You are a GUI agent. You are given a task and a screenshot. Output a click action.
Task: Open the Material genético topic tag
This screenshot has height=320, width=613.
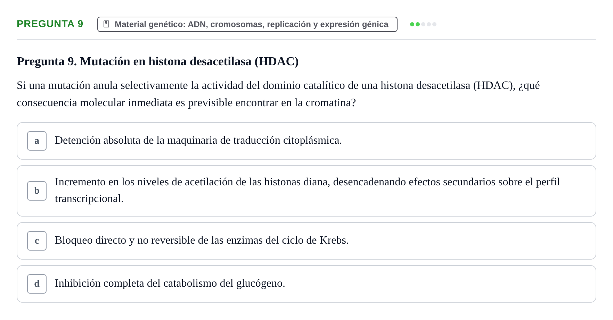coord(247,24)
